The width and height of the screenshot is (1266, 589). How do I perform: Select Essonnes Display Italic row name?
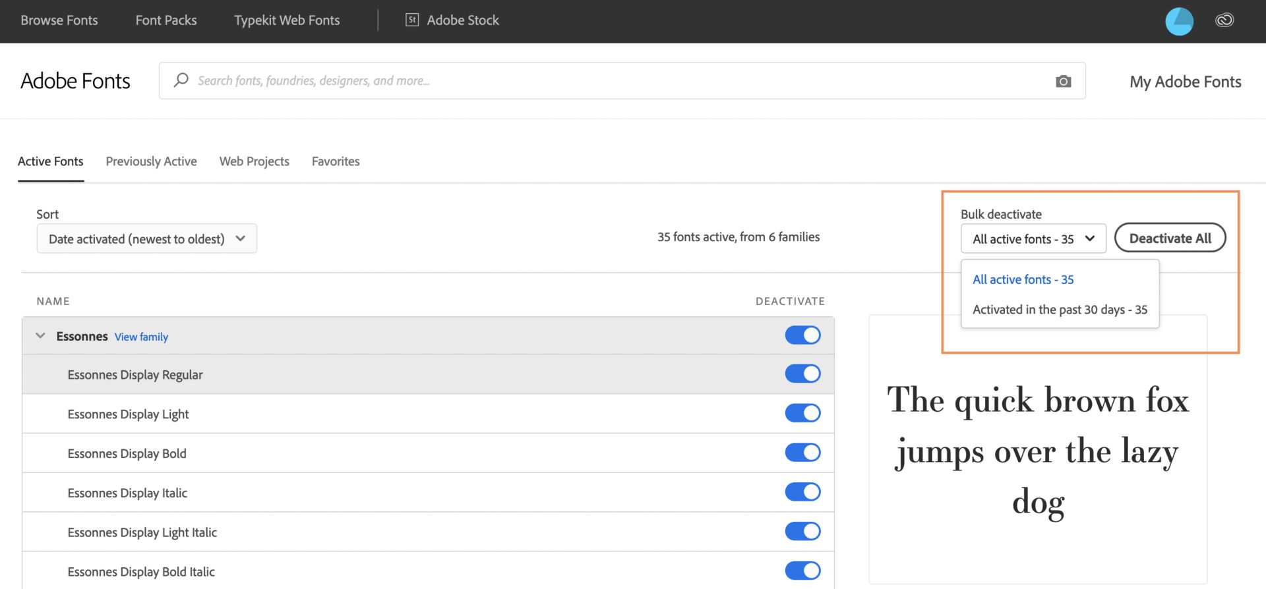pos(127,493)
